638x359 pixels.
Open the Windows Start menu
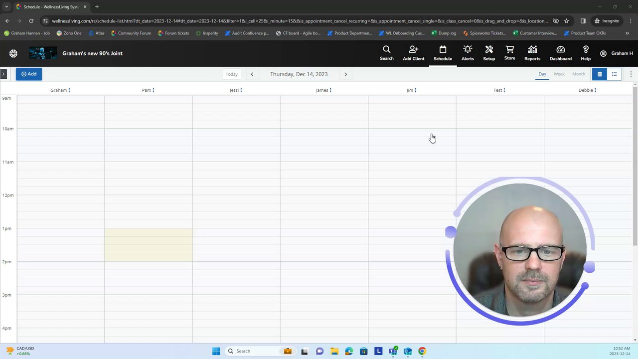[216, 351]
